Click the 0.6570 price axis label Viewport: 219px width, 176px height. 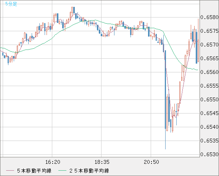(x=209, y=45)
